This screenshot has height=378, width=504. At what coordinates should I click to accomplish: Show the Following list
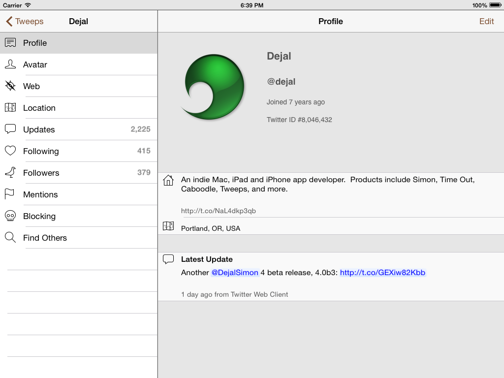[x=79, y=151]
